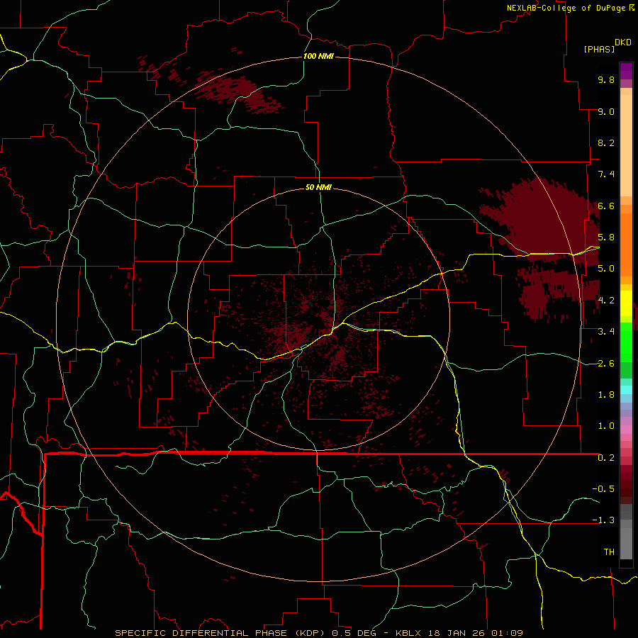638x638 pixels.
Task: Click the 50 NMI range ring label
Action: coord(318,188)
